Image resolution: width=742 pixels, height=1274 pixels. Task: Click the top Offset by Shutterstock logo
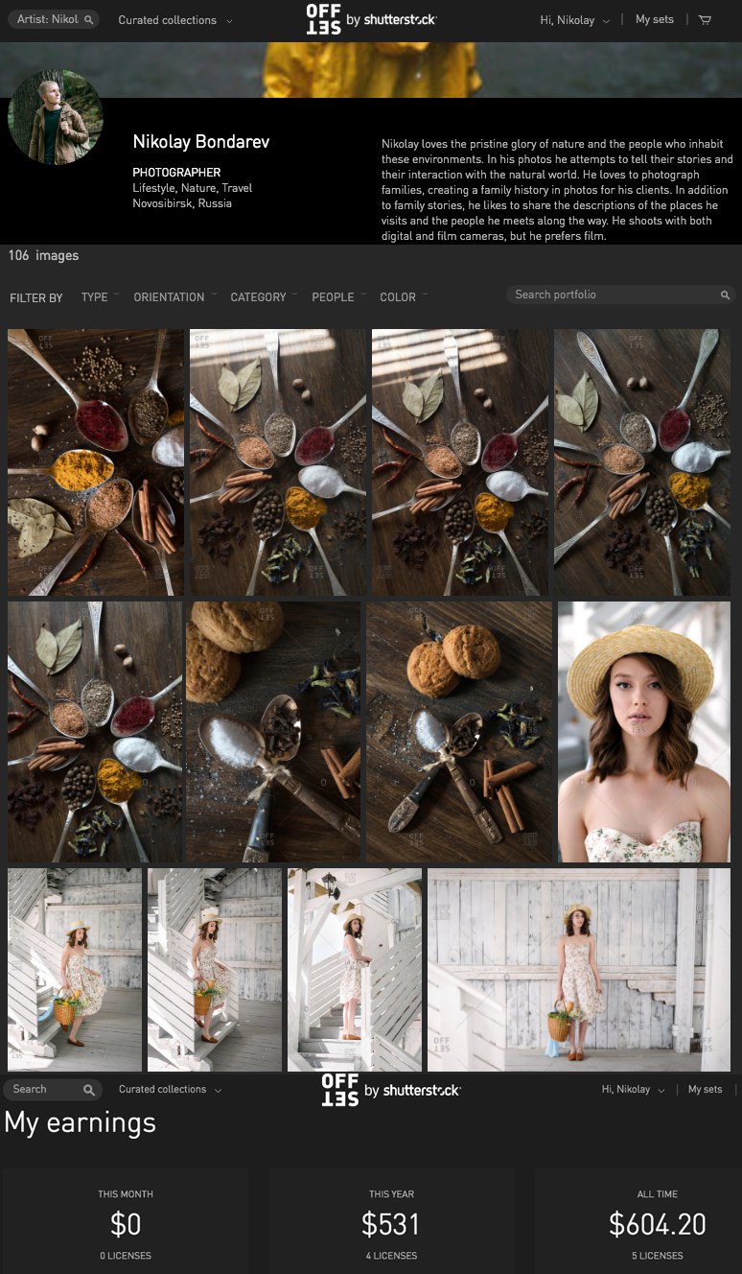pyautogui.click(x=371, y=19)
